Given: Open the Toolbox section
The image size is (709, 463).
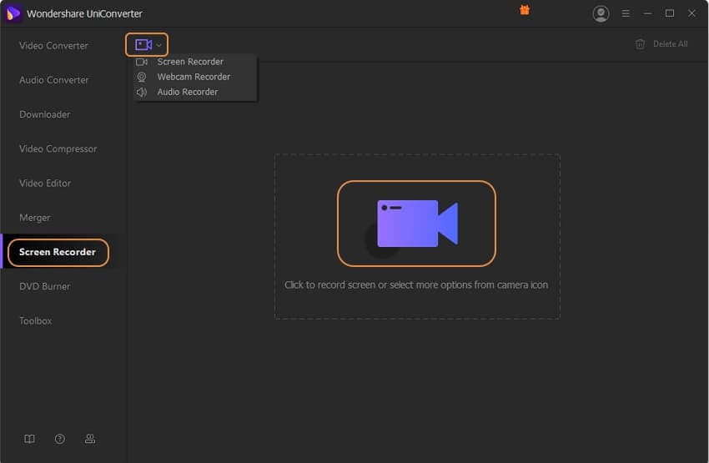Looking at the screenshot, I should 35,320.
